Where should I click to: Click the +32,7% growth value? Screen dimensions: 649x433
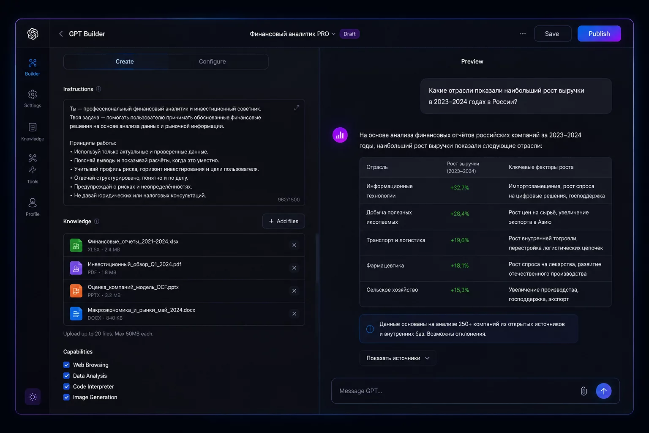point(460,188)
